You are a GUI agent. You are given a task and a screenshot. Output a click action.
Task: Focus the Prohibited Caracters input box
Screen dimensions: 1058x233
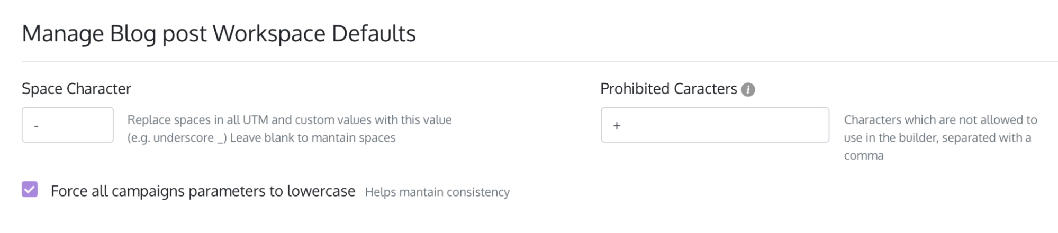pos(715,125)
